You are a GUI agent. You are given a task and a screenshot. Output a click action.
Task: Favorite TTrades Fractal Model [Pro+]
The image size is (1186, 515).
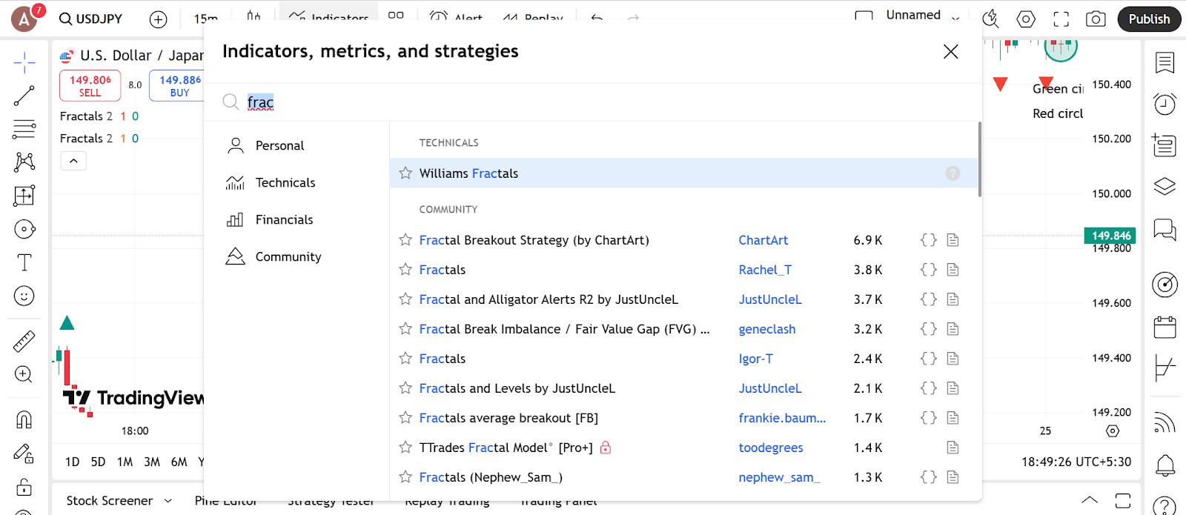pyautogui.click(x=405, y=447)
